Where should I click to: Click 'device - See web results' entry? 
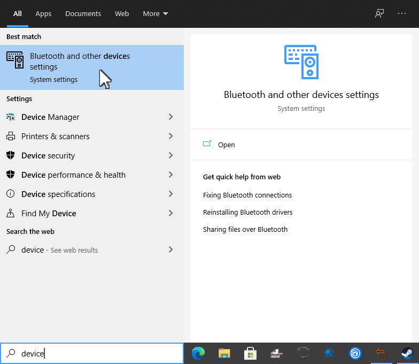pos(92,249)
